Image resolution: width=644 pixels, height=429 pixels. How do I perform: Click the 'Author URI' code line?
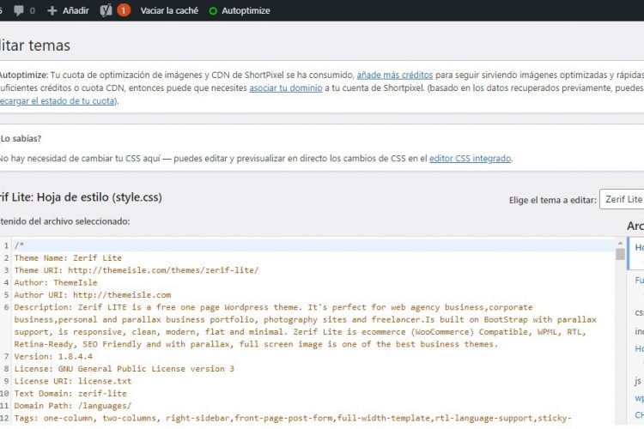pyautogui.click(x=93, y=295)
